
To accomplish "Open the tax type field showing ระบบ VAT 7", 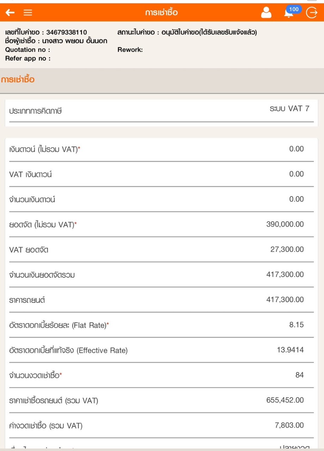I will pyautogui.click(x=289, y=109).
